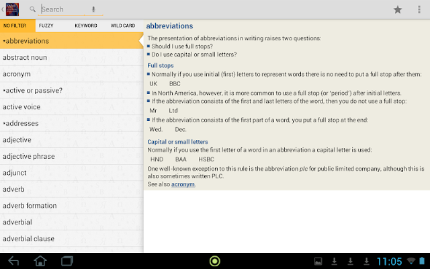Switch to the KEYWORD tab
Viewport: 430px width, 269px height.
coord(86,26)
